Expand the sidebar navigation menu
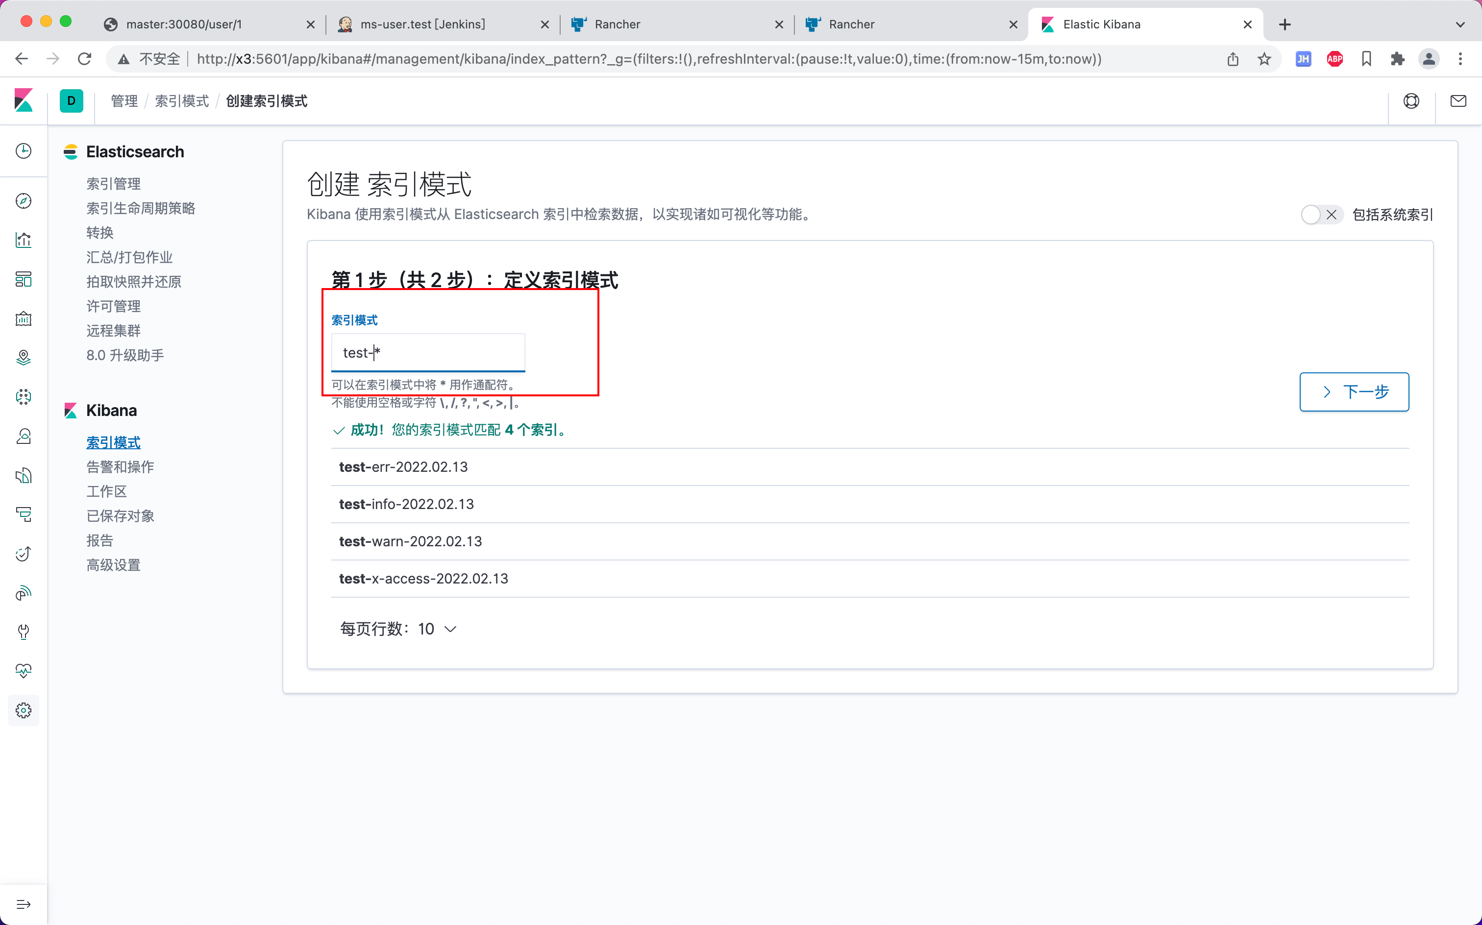The width and height of the screenshot is (1482, 925). (x=23, y=904)
